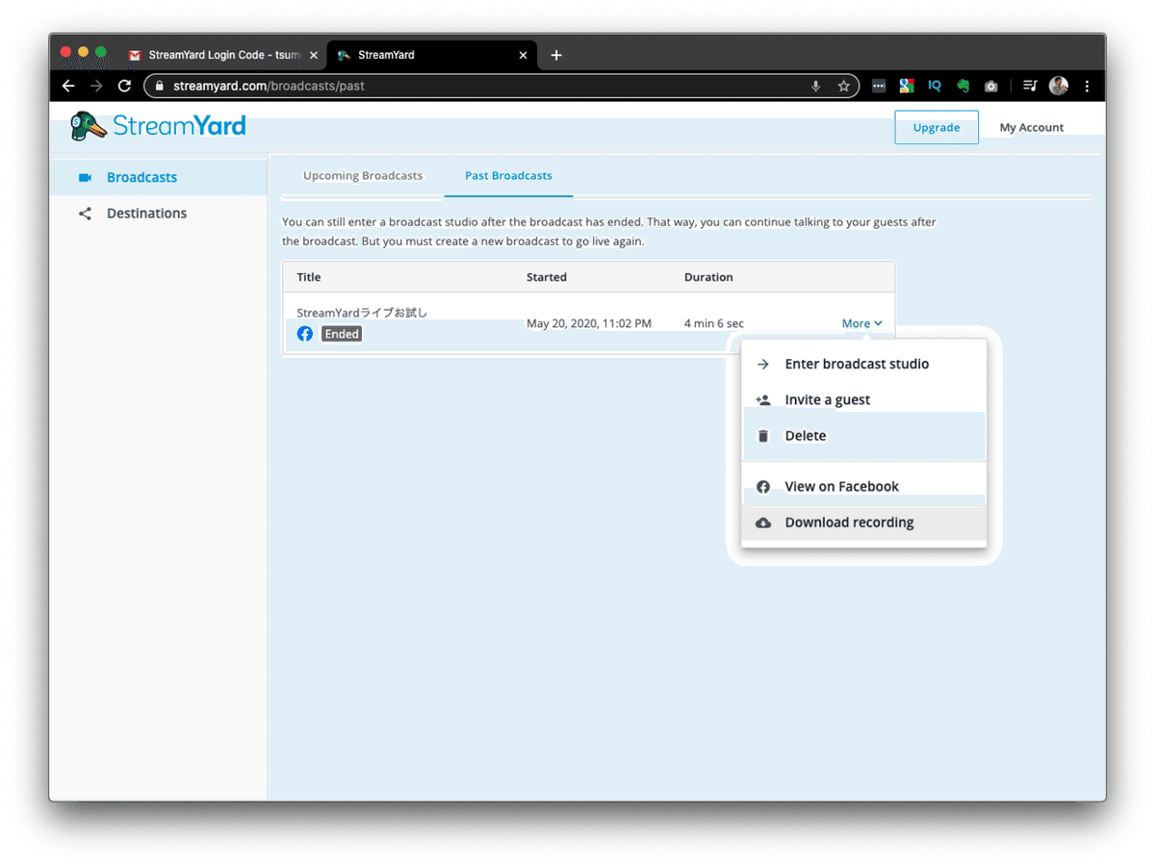Click the IQ extension icon
This screenshot has height=866, width=1155.
click(935, 86)
